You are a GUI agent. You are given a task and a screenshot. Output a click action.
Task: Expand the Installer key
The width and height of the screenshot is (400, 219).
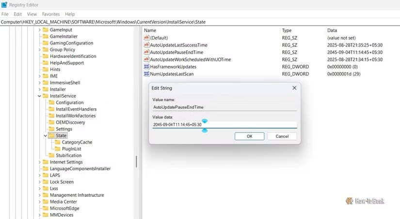[40, 89]
